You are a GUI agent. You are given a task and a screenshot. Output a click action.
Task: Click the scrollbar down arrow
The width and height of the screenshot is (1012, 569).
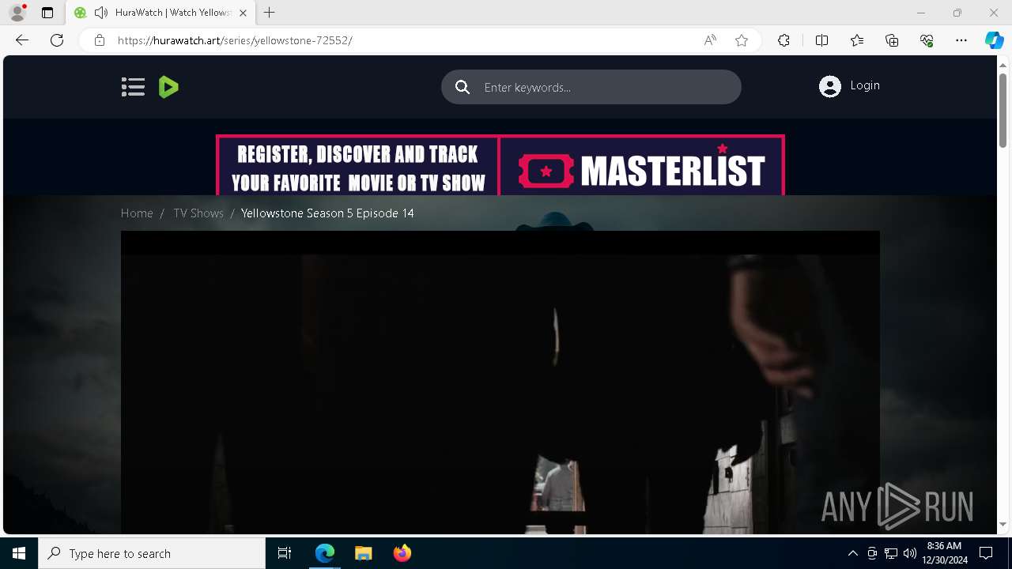[x=1003, y=524]
